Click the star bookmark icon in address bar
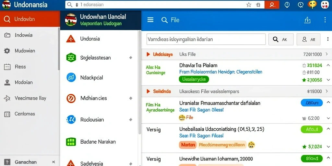The width and height of the screenshot is (332, 166). pyautogui.click(x=249, y=5)
